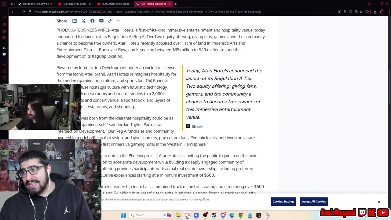Open tab search magnifier icon
The height and width of the screenshot is (220, 391).
(x=369, y=4)
